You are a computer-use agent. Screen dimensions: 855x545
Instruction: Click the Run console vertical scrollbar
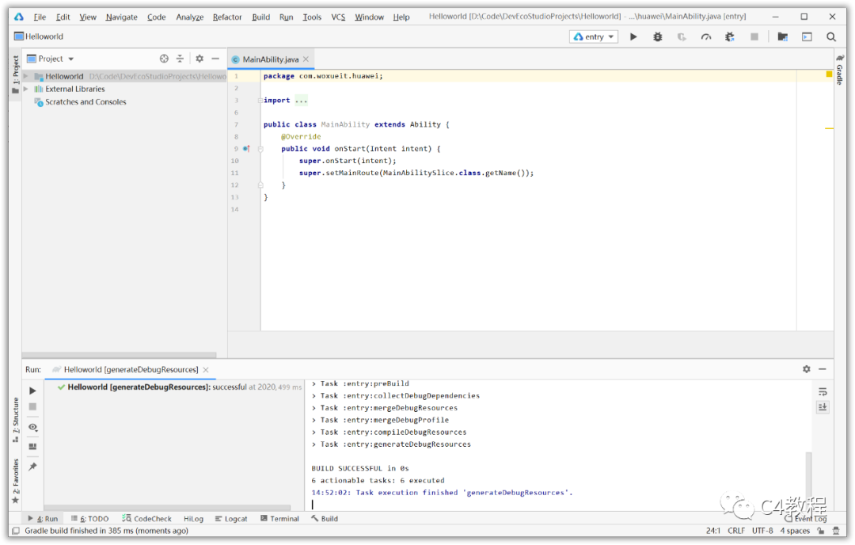(808, 474)
